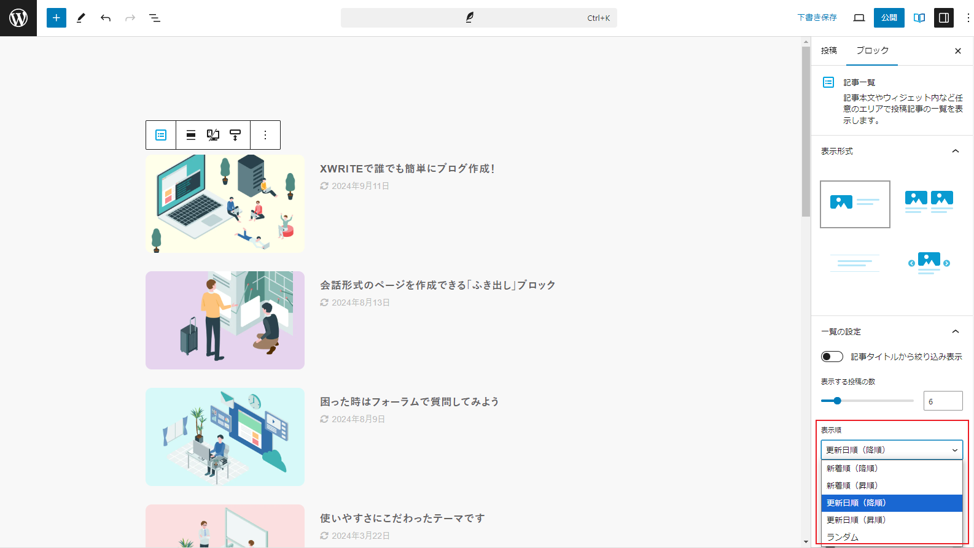Click title 会話形式のページを作成できる「ふき出し」ブロック
974x548 pixels.
tap(437, 285)
